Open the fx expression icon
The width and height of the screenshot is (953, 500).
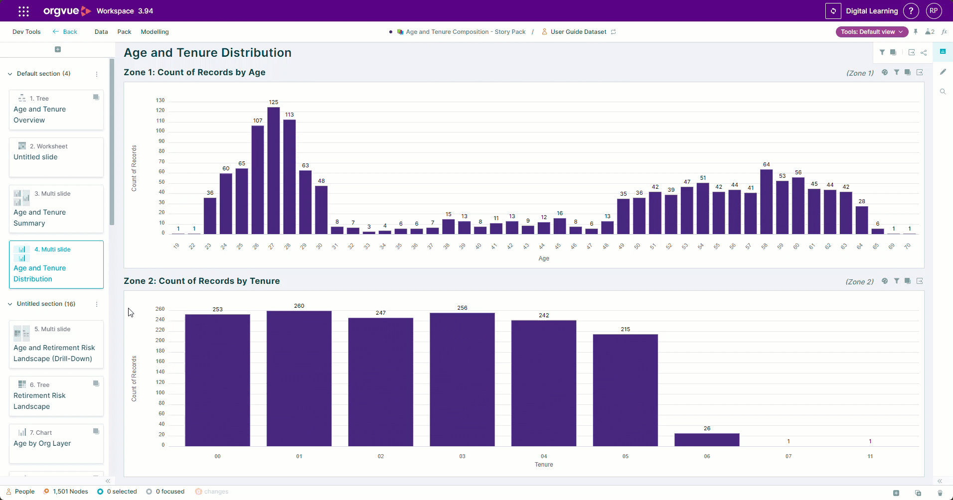pos(944,32)
